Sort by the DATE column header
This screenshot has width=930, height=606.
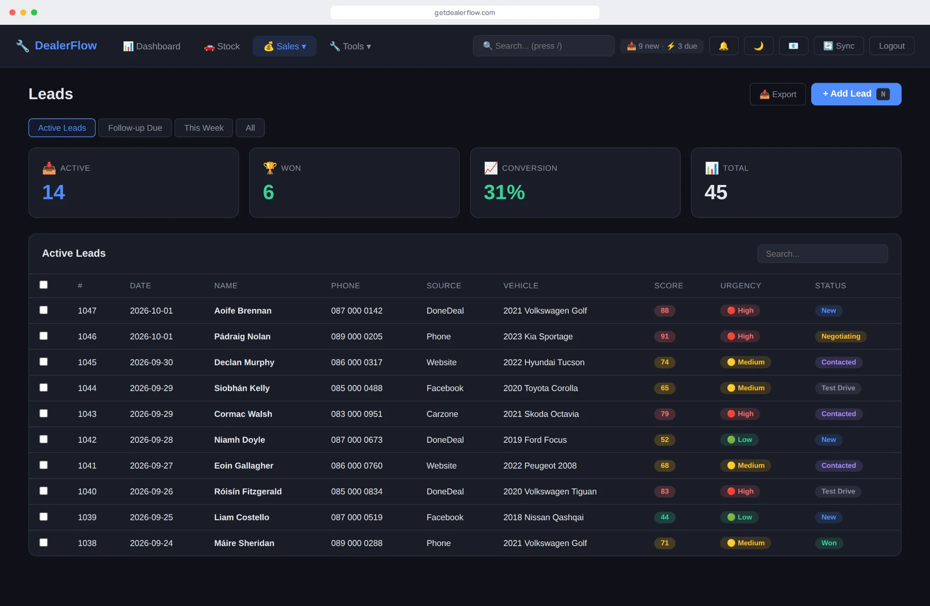point(141,286)
